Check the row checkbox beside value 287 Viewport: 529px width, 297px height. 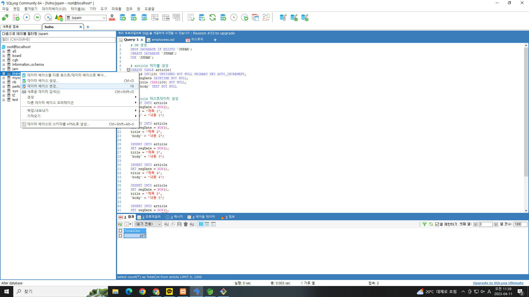(120, 236)
